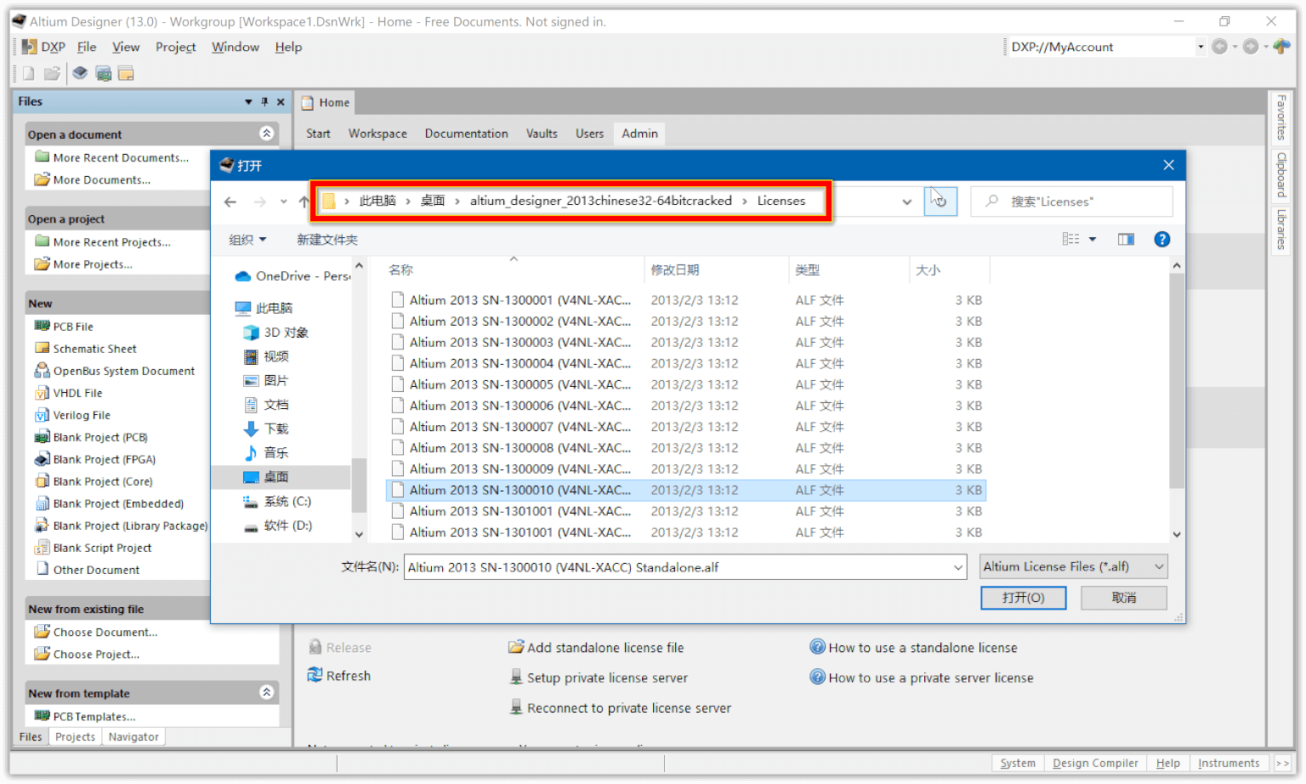Viewport: 1306px width, 784px height.
Task: Click the Setup private license server icon
Action: coord(516,678)
